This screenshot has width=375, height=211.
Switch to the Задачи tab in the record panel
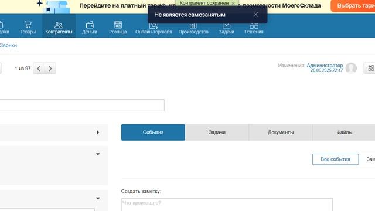click(217, 132)
